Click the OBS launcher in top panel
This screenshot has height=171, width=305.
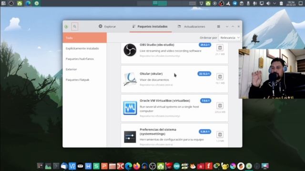coord(11,3)
